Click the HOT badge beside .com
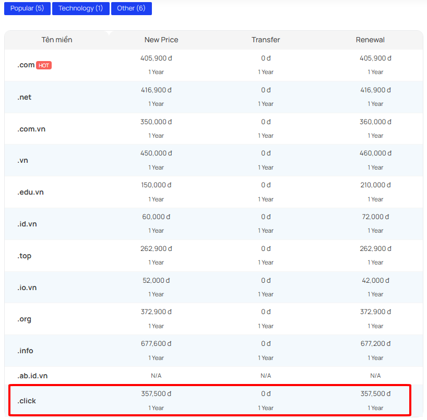 coord(44,65)
